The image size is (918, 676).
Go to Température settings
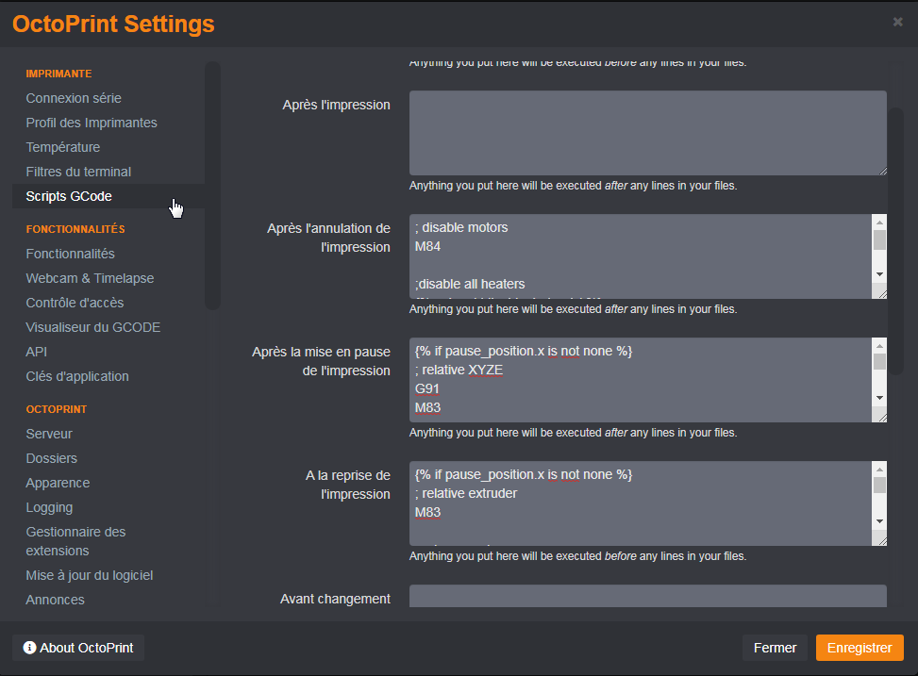point(63,147)
